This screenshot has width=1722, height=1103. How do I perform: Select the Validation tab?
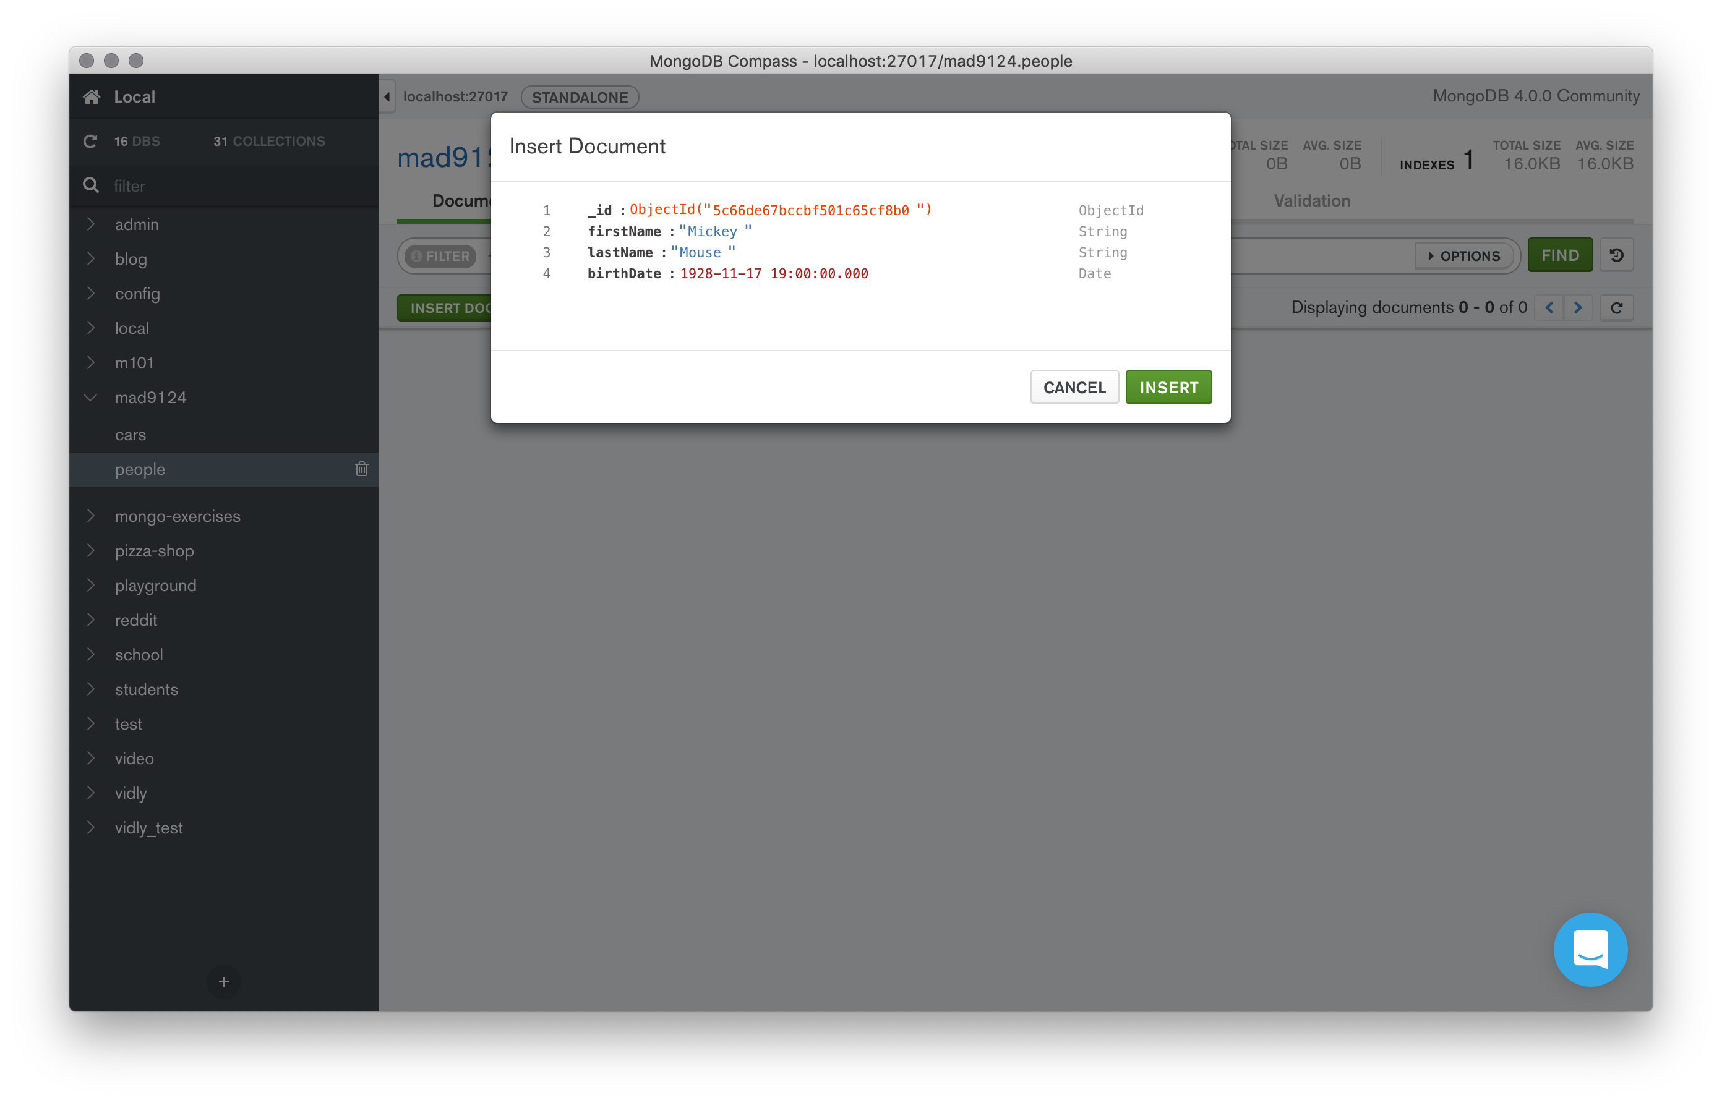1310,201
